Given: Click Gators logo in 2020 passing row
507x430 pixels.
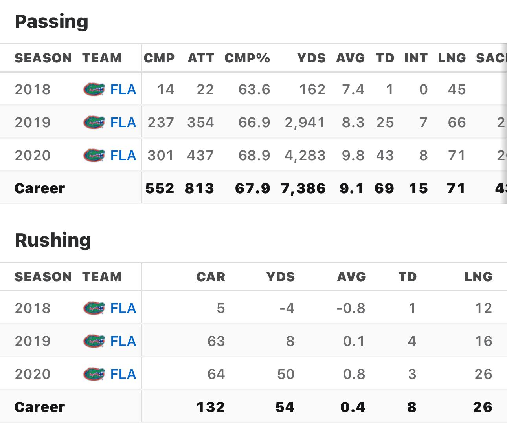Looking at the screenshot, I should point(94,156).
